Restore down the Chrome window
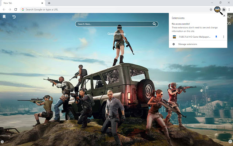 point(220,3)
